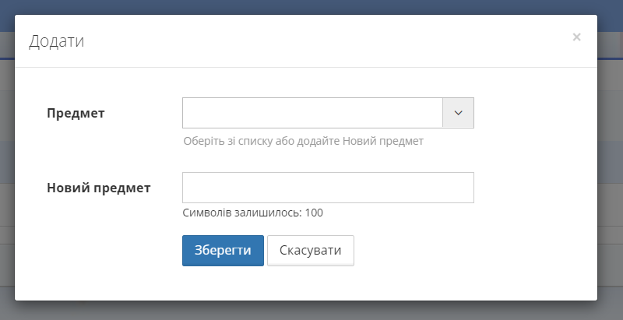Expand the Предмет dropdown arrow
Viewport: 623px width, 320px height.
(458, 113)
